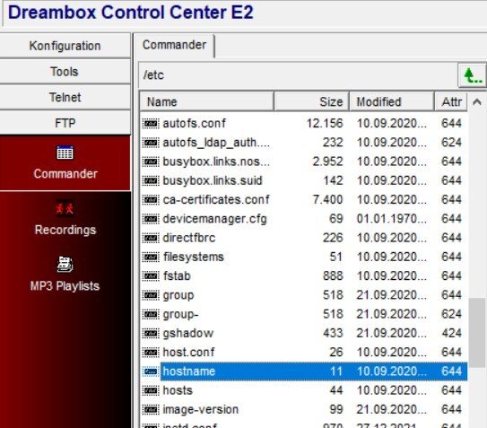
Task: Select file name devicemanager.cfg
Action: tap(214, 219)
